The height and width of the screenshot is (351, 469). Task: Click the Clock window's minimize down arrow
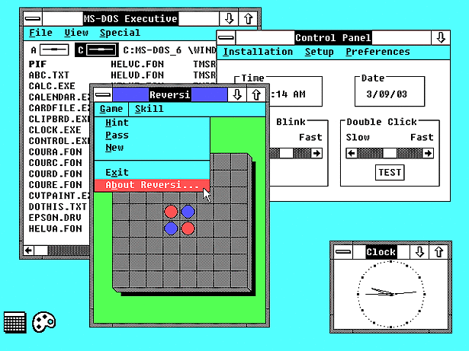pyautogui.click(x=419, y=252)
